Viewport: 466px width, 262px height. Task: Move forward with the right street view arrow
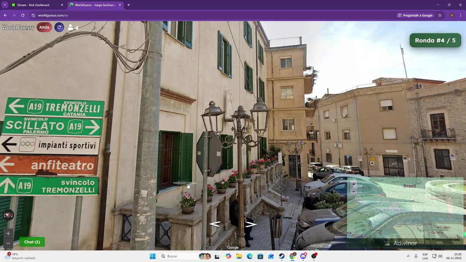point(251,225)
